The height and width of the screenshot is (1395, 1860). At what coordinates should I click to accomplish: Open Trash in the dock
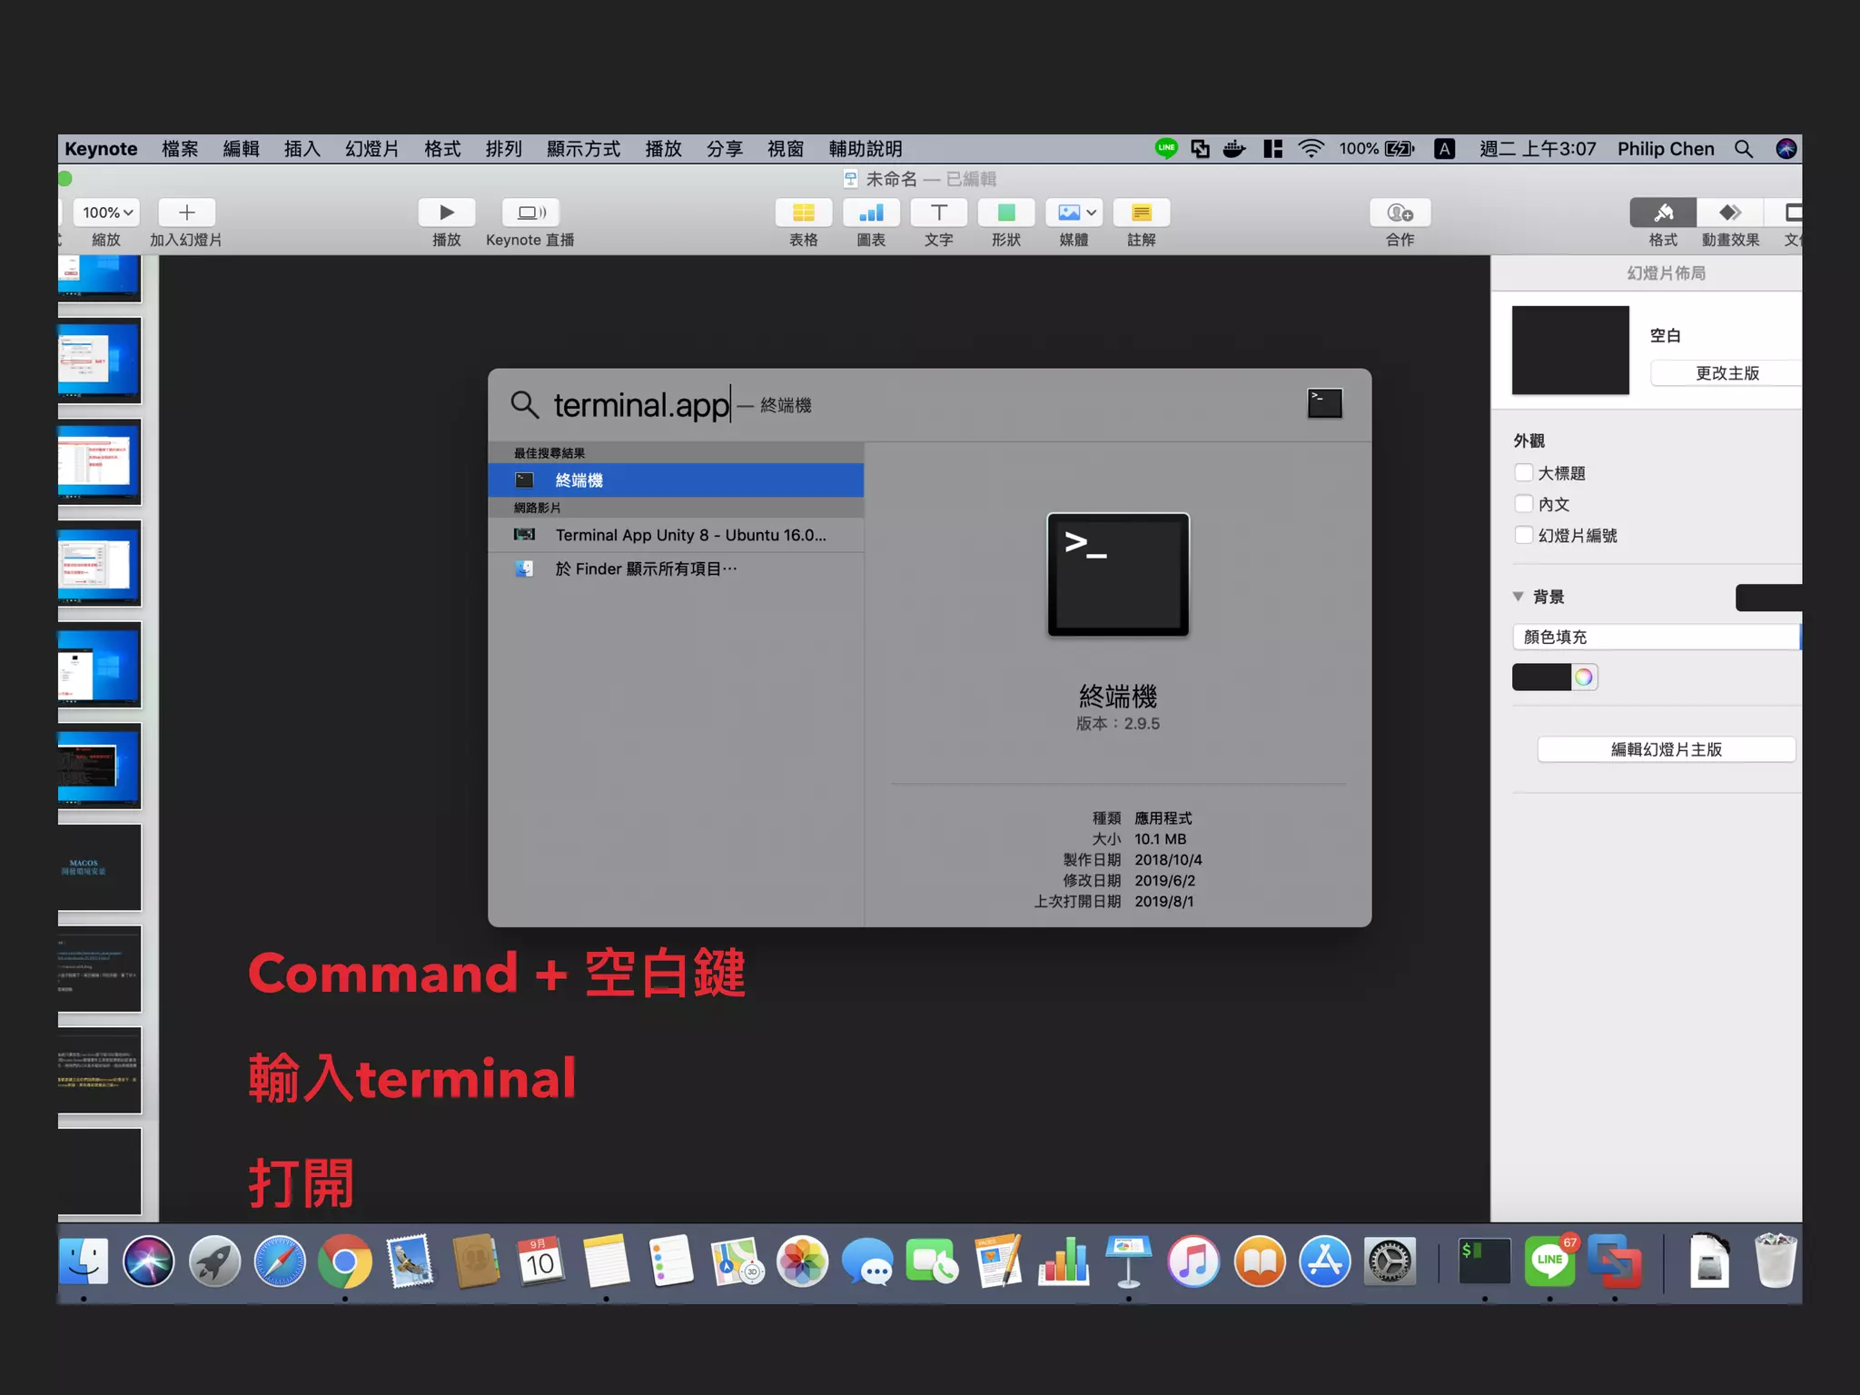coord(1775,1261)
